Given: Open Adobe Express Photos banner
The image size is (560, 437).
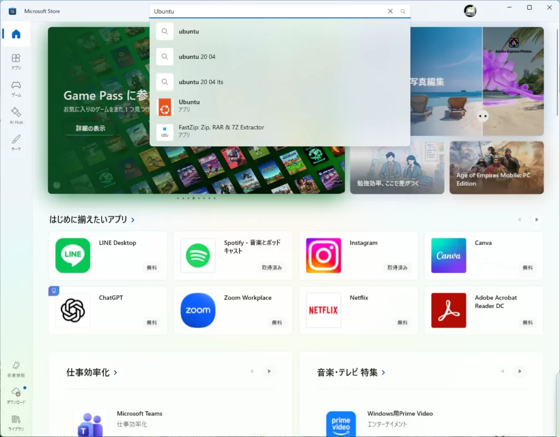Looking at the screenshot, I should pos(477,81).
